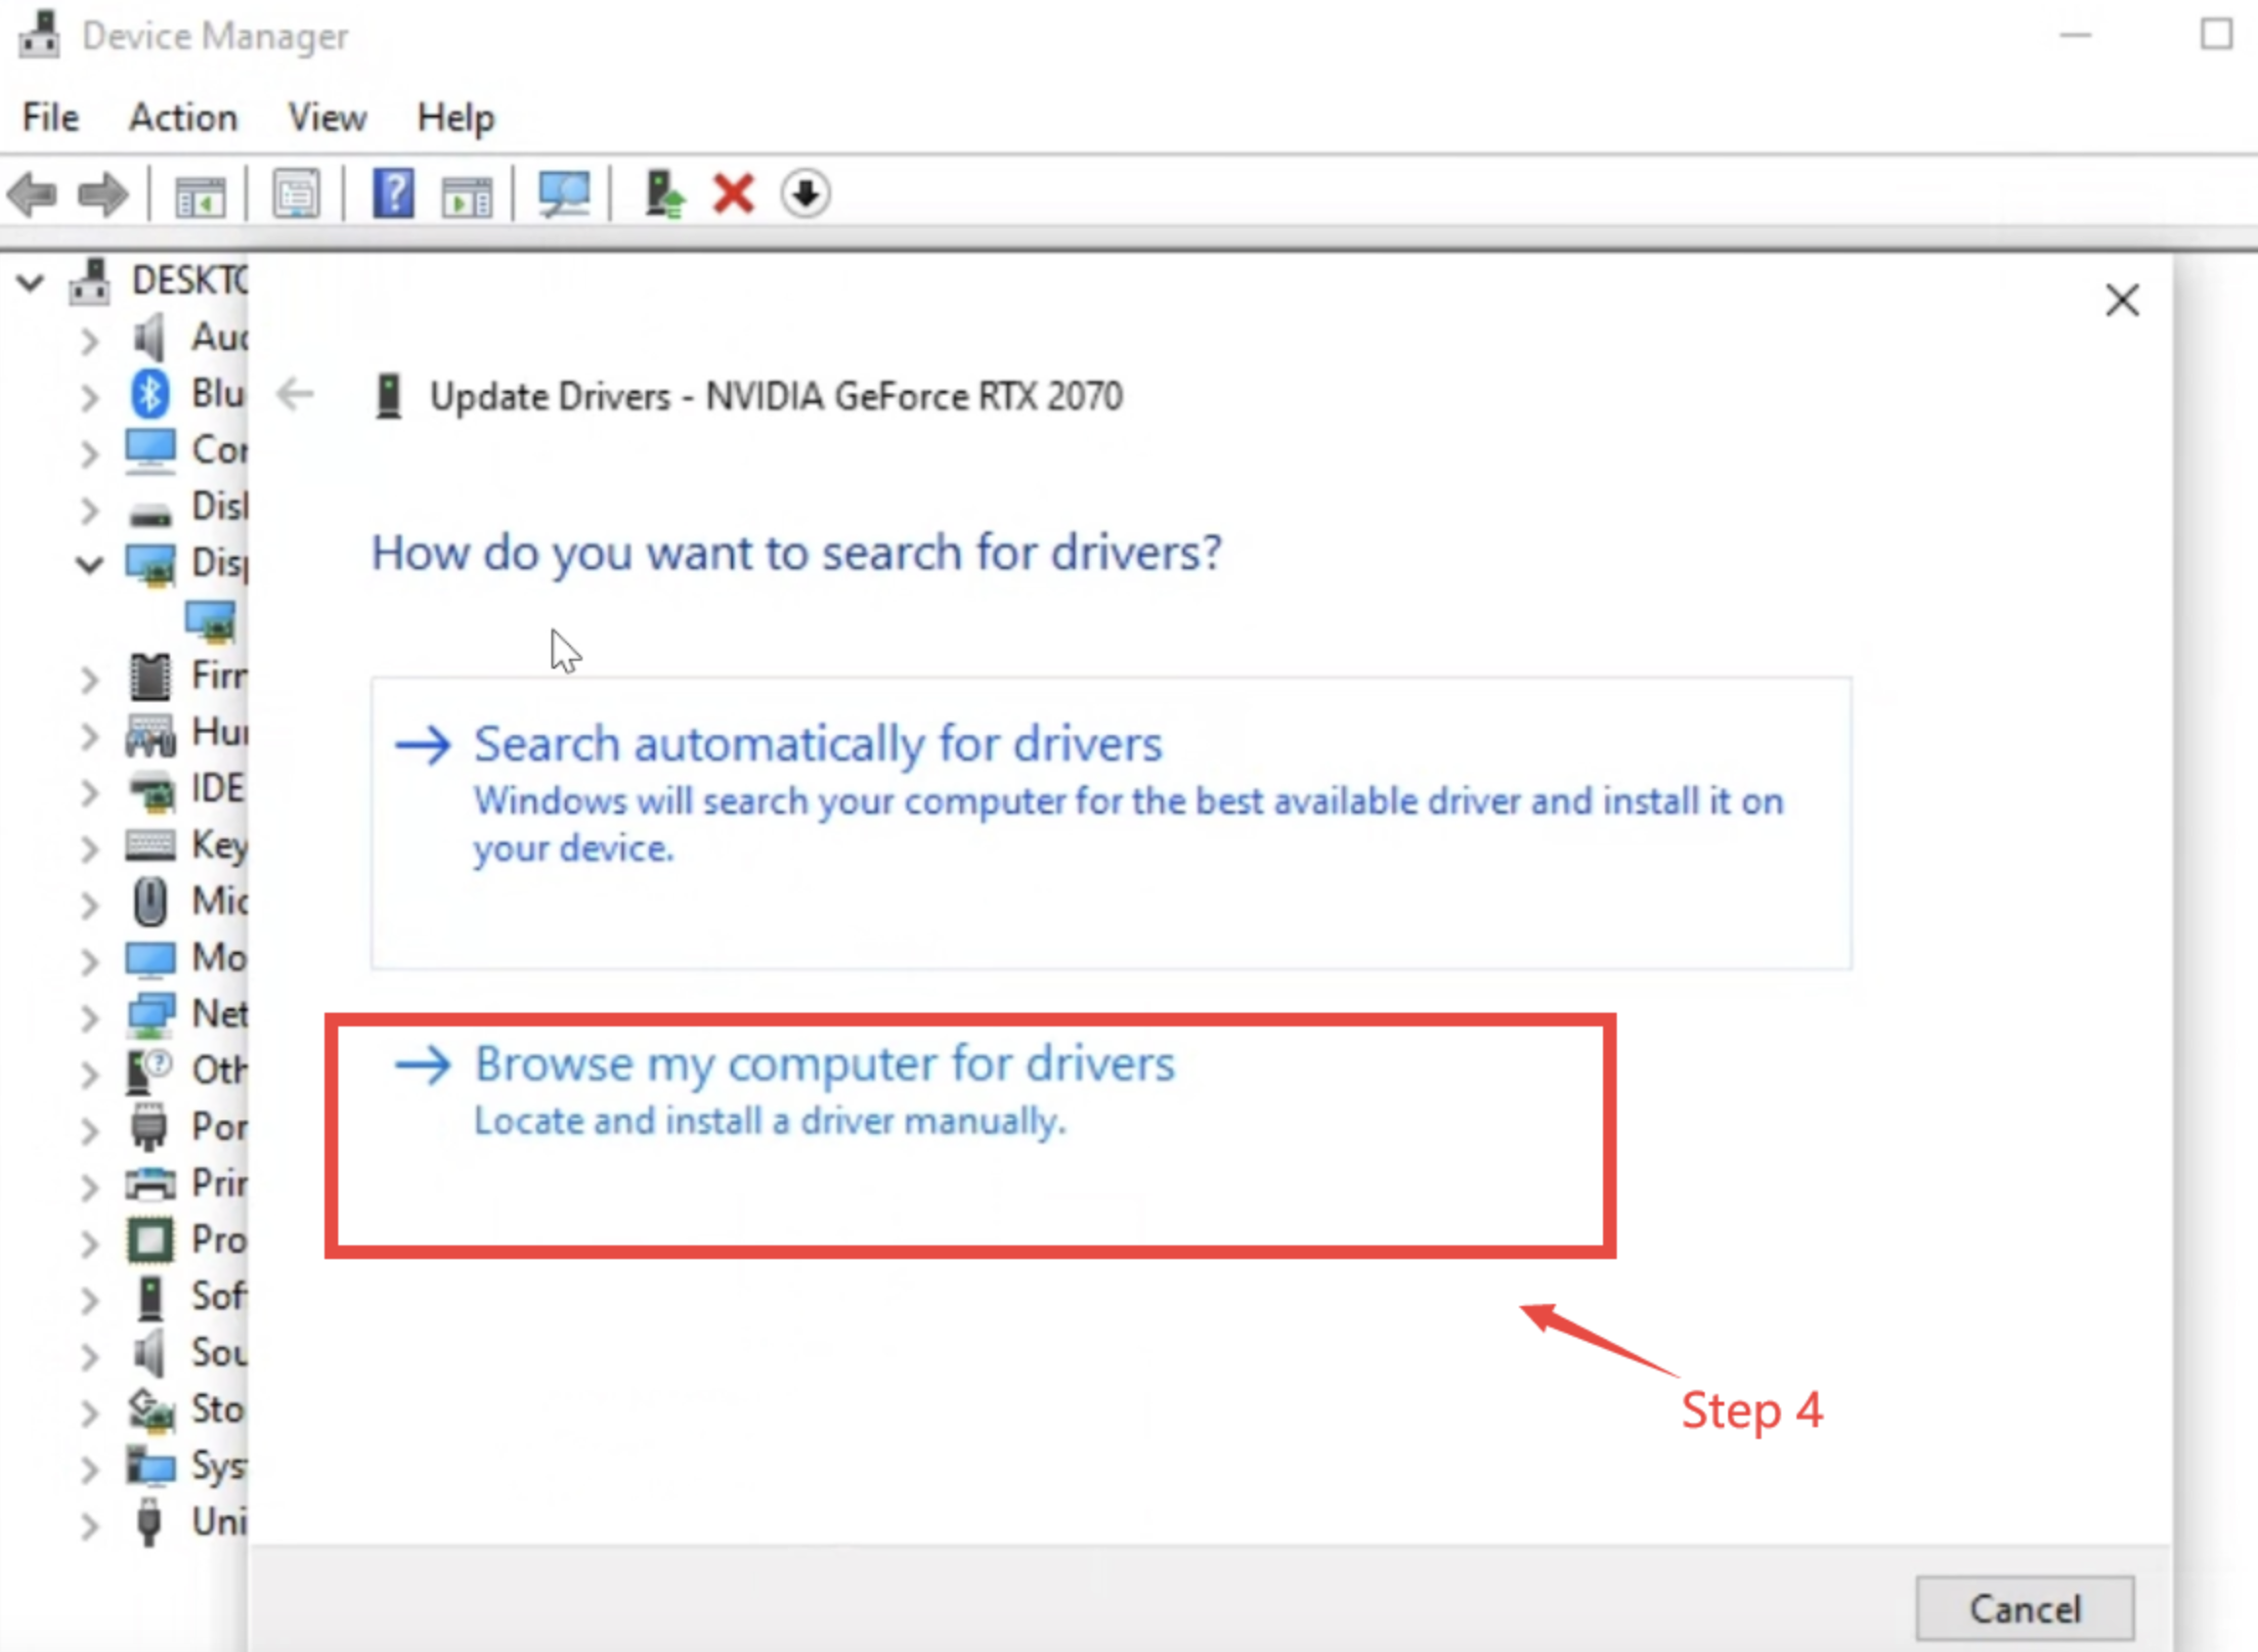Click Show/Hide Console Tree toolbar icon

tap(200, 196)
